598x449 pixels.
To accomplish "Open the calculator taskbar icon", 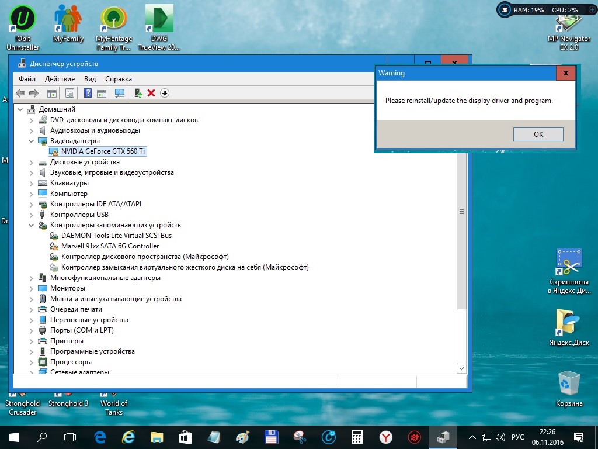I will [357, 437].
